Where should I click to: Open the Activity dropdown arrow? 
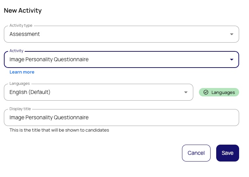(x=232, y=59)
